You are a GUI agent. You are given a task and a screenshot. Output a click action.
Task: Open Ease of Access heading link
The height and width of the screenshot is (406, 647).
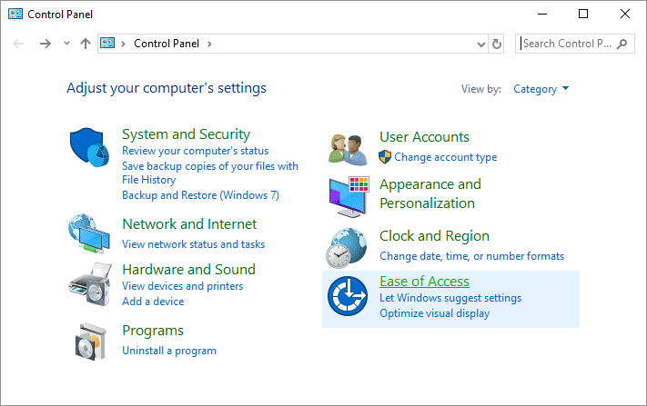pyautogui.click(x=424, y=282)
